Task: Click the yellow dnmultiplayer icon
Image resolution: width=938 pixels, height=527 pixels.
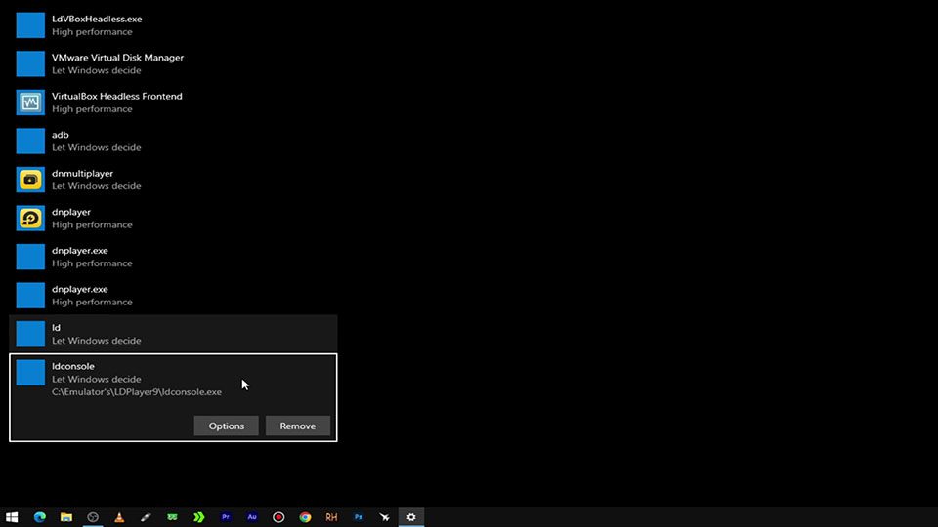Action: point(30,180)
